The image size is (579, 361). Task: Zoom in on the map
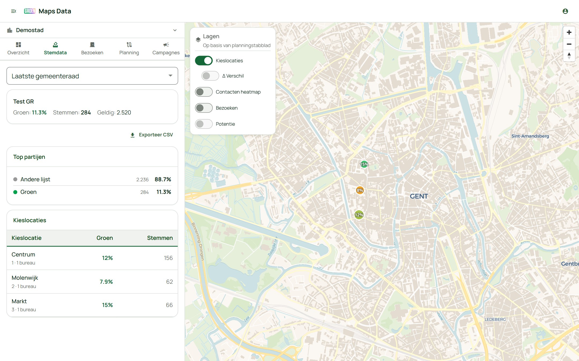click(569, 32)
